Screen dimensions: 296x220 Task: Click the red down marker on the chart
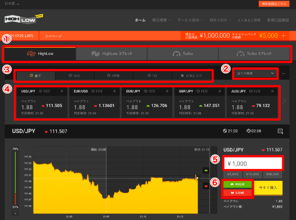point(206,186)
